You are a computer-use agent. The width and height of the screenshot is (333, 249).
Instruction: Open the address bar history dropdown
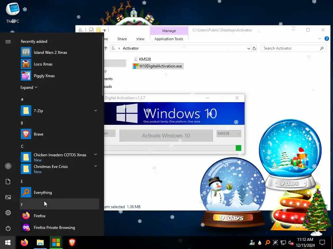[248, 49]
